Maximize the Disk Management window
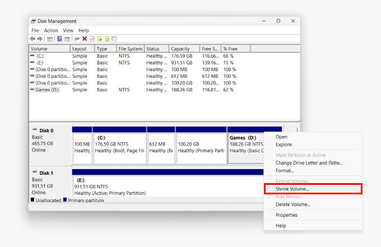 (x=278, y=21)
